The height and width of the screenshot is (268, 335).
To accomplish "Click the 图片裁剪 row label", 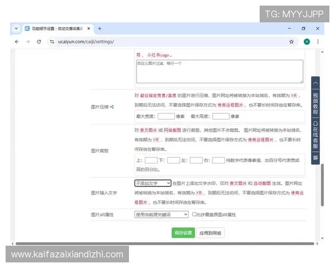I will (99, 151).
